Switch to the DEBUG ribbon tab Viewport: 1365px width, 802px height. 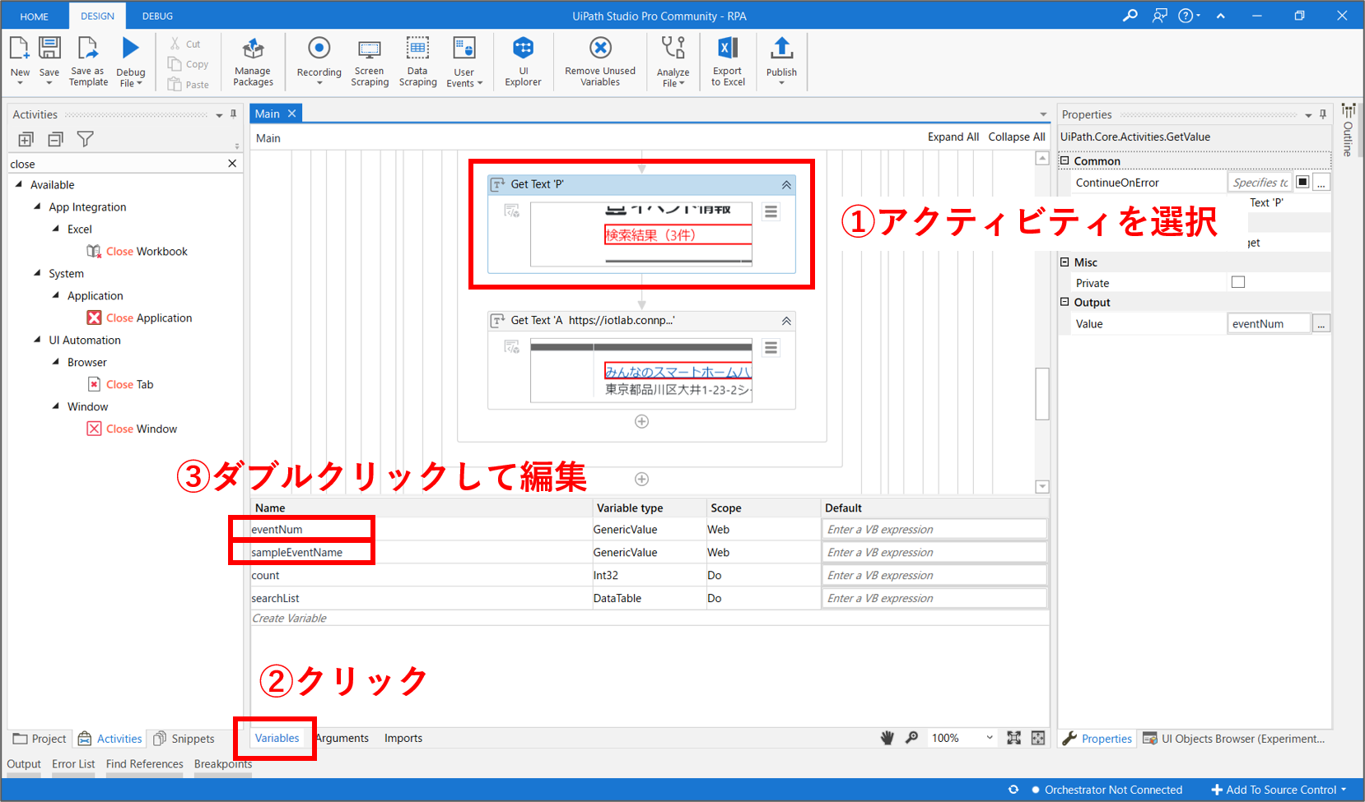click(x=157, y=16)
